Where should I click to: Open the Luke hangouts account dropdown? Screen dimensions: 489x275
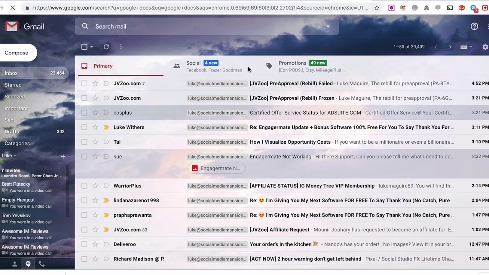9,156
